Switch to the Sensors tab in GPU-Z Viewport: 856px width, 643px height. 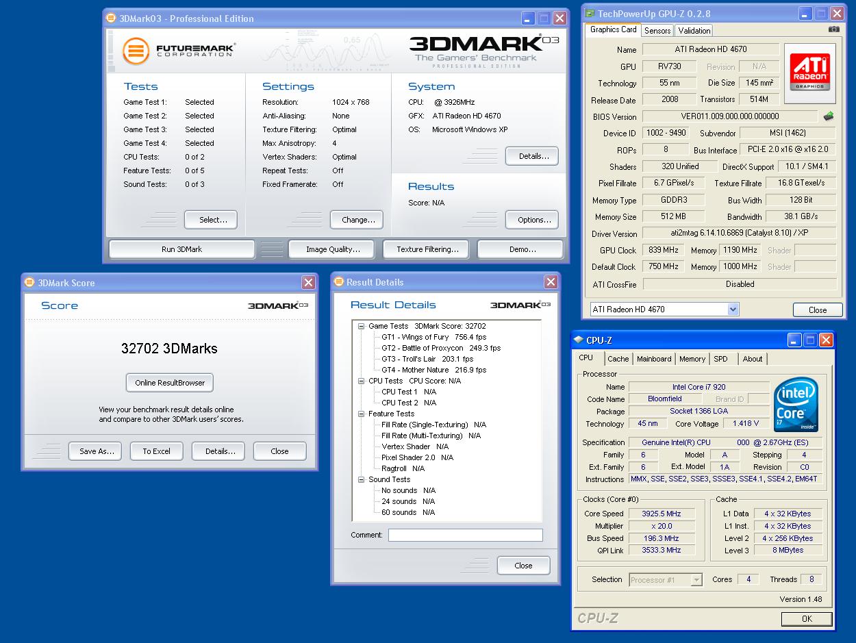click(657, 31)
